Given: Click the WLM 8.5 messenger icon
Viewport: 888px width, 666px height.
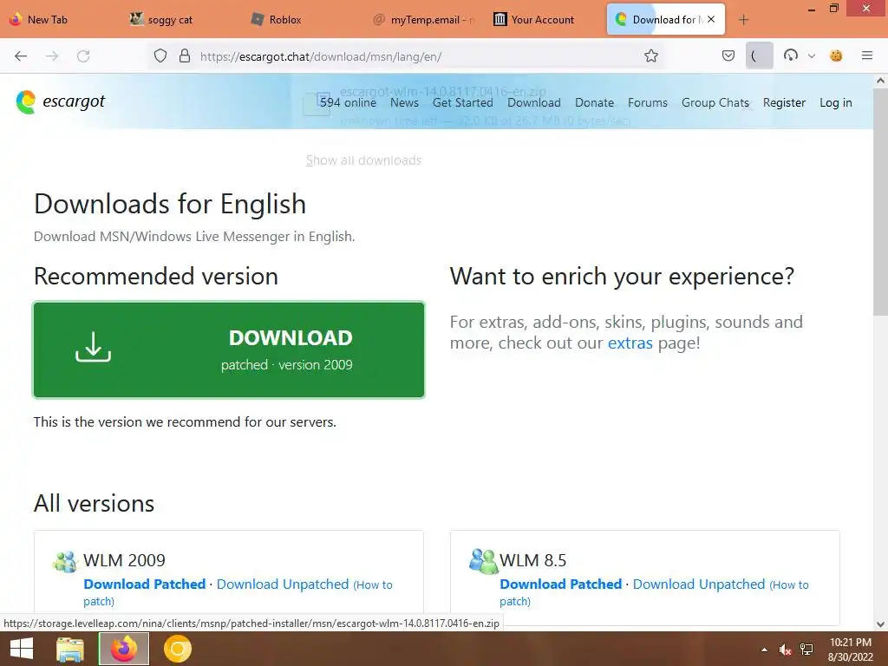Looking at the screenshot, I should (x=483, y=561).
